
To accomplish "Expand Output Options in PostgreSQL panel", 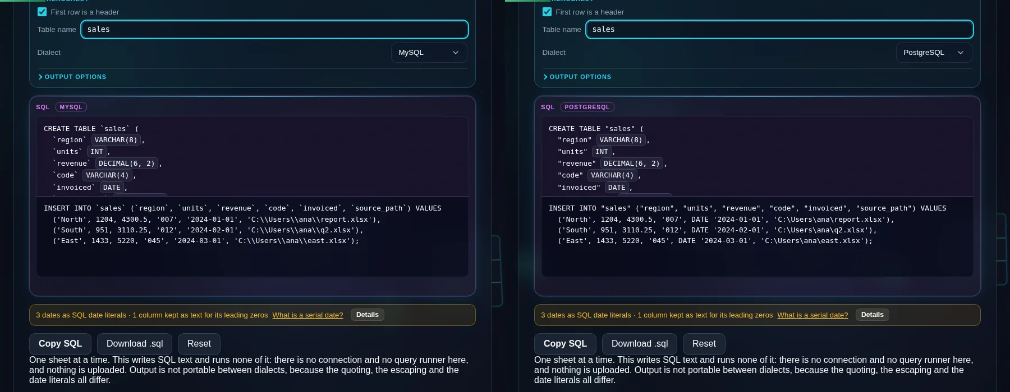I will (577, 77).
